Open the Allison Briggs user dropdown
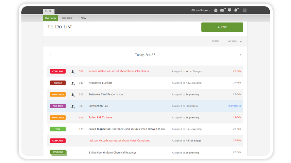291x163 pixels. pyautogui.click(x=200, y=10)
